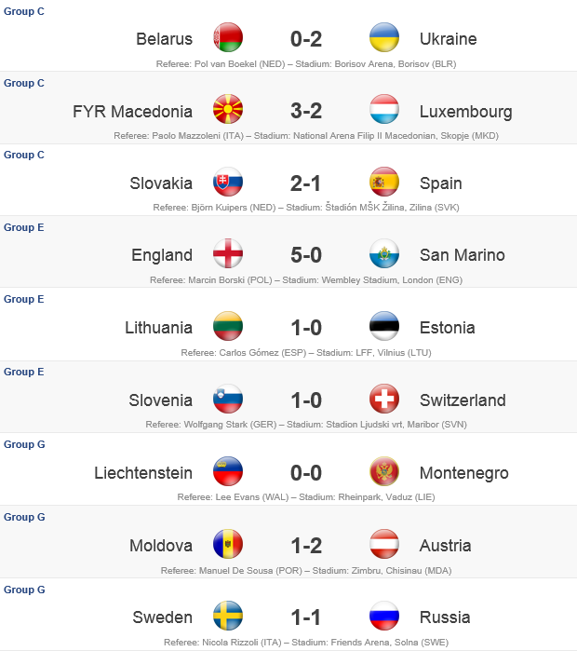Image resolution: width=577 pixels, height=651 pixels.
Task: Open the Group C link above Belarus match
Action: pyautogui.click(x=23, y=11)
